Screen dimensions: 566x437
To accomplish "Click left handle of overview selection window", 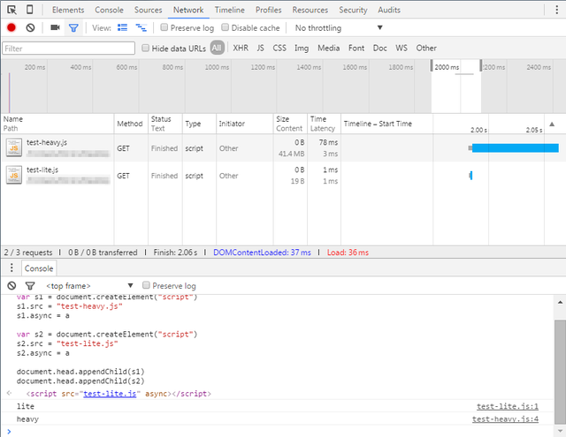I will pos(431,65).
